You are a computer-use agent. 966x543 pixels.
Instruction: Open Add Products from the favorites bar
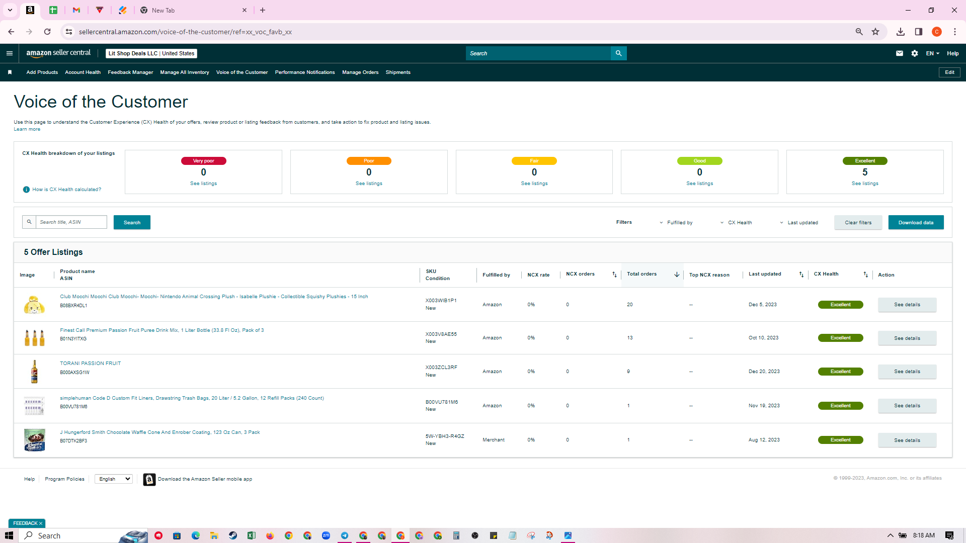point(42,72)
